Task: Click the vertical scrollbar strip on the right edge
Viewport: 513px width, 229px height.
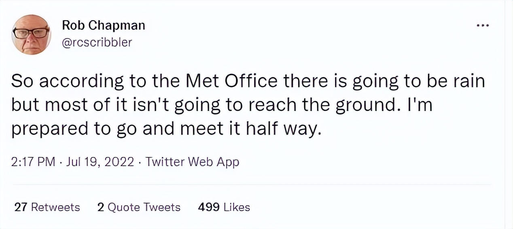Action: [509, 114]
